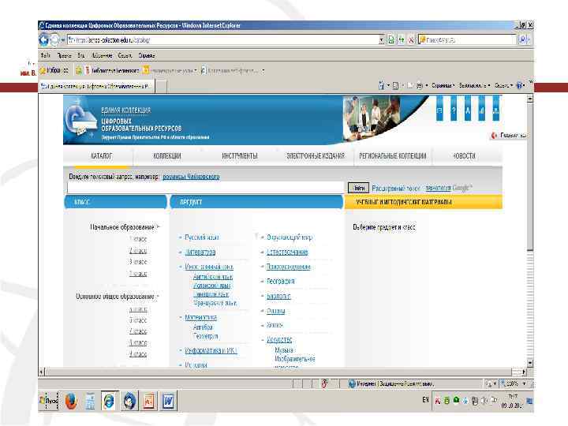Click the horizontal scrollbar right arrow

[524, 372]
